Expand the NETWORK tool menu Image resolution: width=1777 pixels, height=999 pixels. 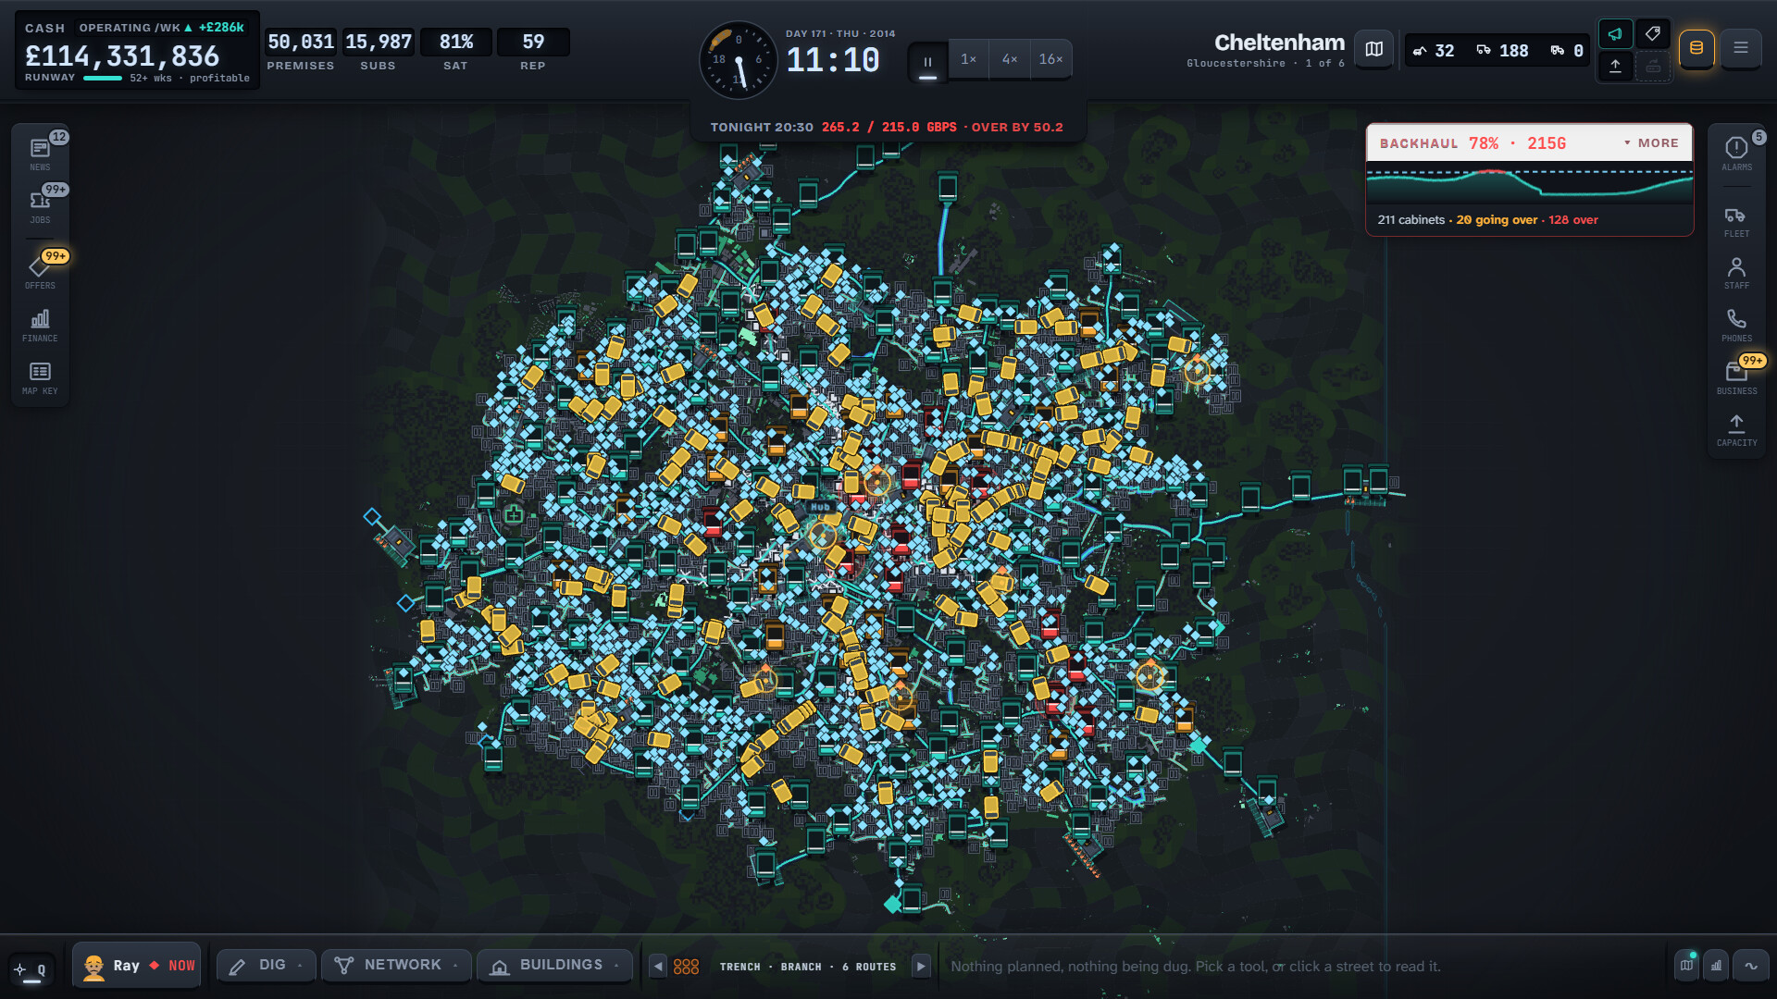(x=396, y=966)
